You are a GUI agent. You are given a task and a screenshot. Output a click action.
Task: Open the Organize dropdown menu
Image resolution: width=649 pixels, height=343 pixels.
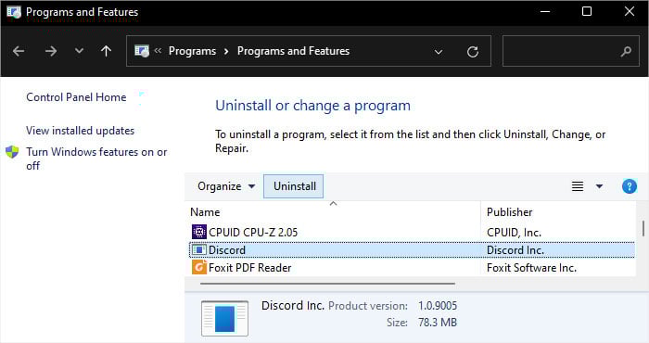226,186
